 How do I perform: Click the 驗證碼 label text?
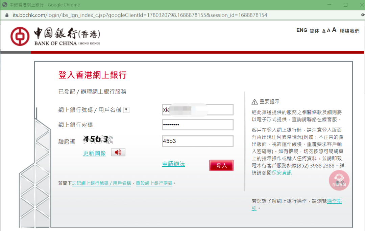[67, 142]
